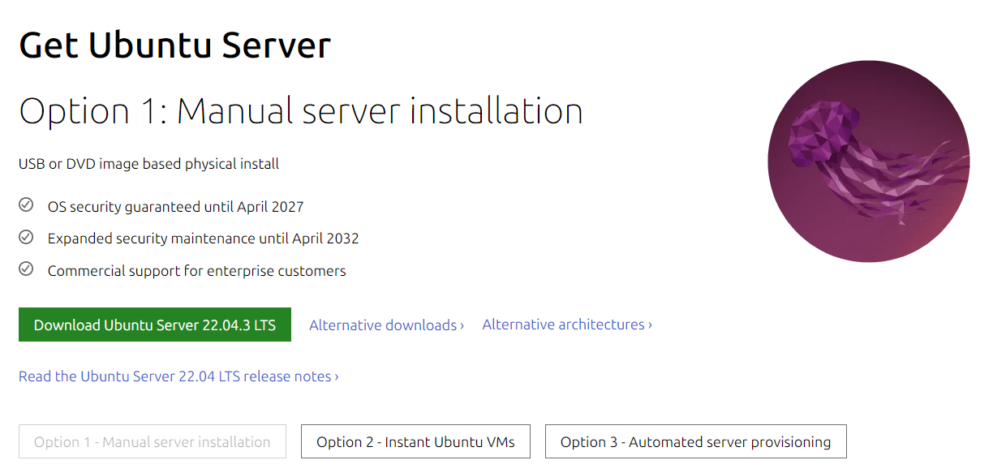Click 'Expanded security maintenance until April 2032' text
Image resolution: width=993 pixels, height=473 pixels.
204,239
